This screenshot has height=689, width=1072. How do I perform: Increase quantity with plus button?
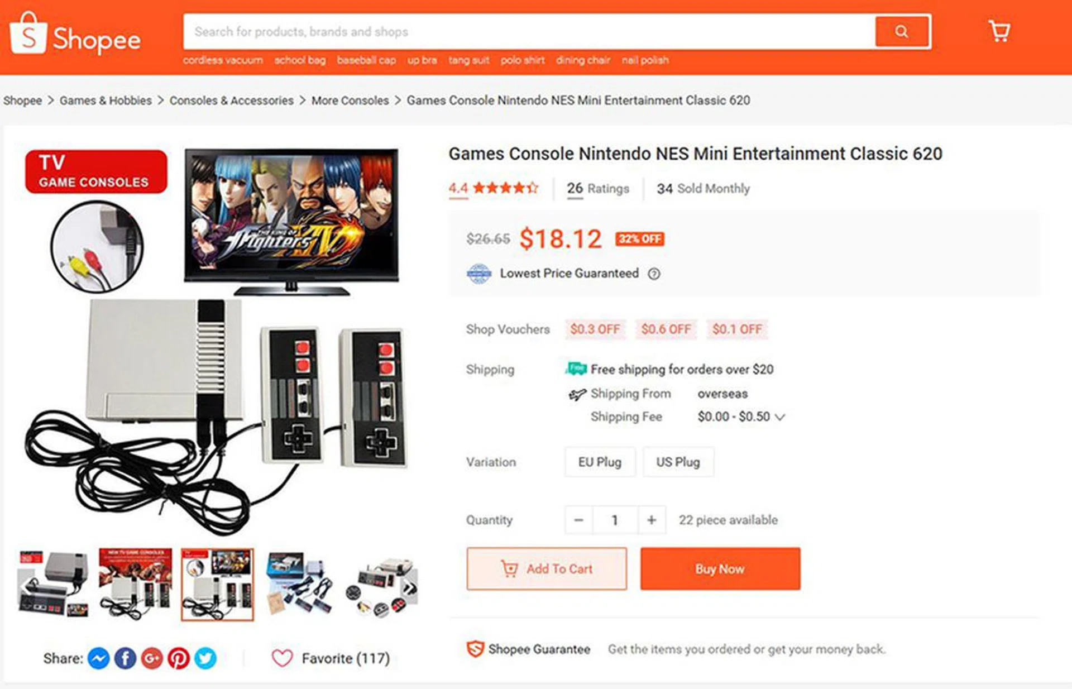652,520
